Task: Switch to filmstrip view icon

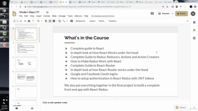Action: [17, 108]
